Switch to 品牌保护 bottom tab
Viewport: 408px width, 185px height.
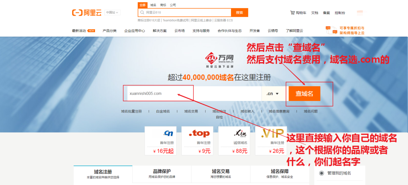[x=162, y=174]
